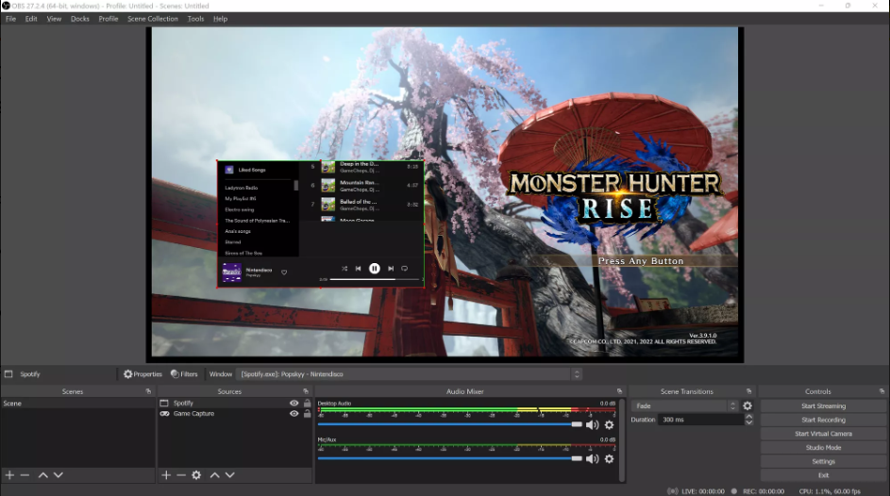Viewport: 890px width, 496px height.
Task: Open transition properties gear next to Fade
Action: tap(747, 405)
